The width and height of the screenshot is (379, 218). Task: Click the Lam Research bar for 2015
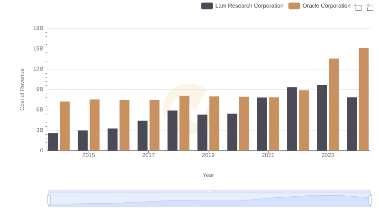82,140
